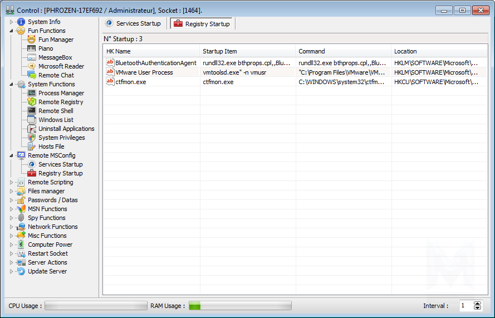Select the Remote Registry cube icon
The image size is (495, 318).
click(x=32, y=102)
